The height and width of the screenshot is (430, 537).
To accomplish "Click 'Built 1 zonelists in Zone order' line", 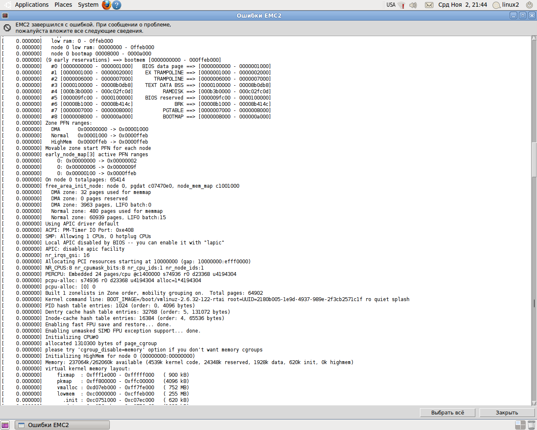I will [x=154, y=293].
